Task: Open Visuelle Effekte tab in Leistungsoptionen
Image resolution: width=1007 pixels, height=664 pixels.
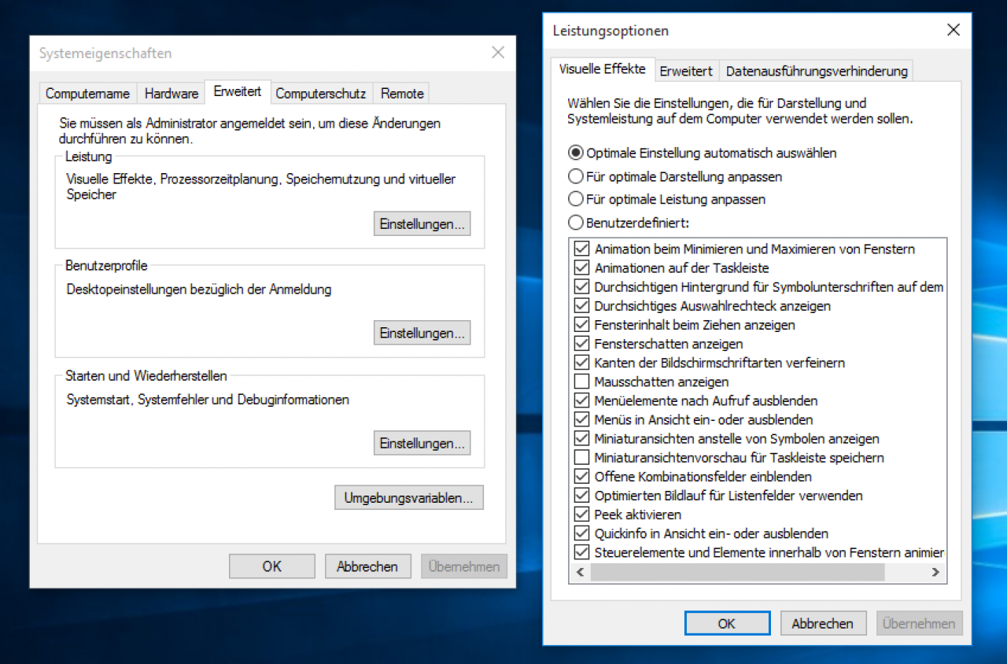Action: point(602,68)
